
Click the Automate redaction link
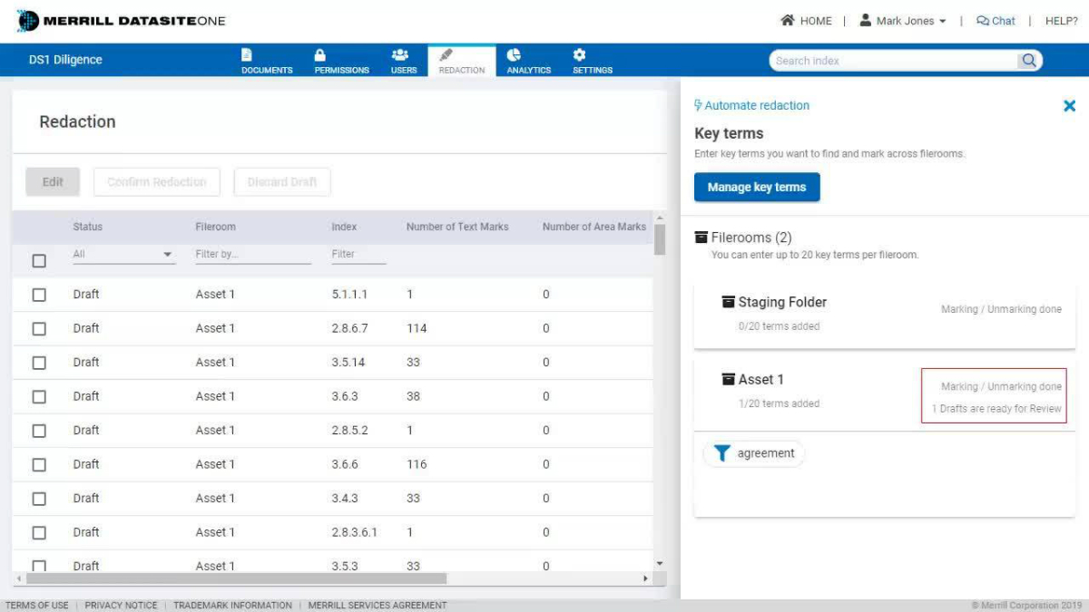click(757, 105)
